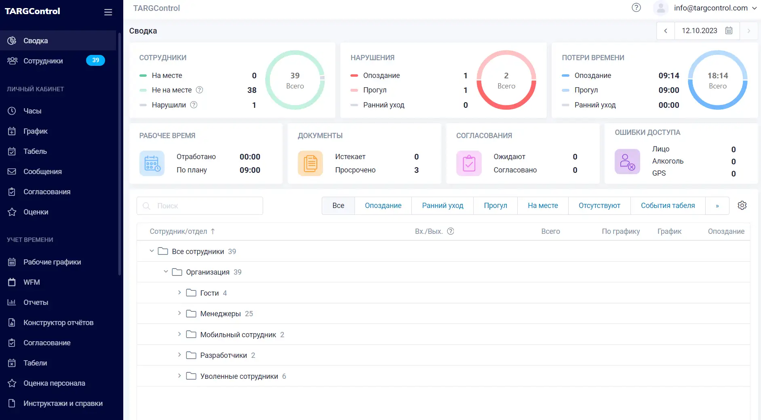Click the time loss donut chart 18:14

point(718,80)
